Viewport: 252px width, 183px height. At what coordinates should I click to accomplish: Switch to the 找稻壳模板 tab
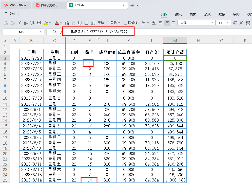[x=49, y=5]
